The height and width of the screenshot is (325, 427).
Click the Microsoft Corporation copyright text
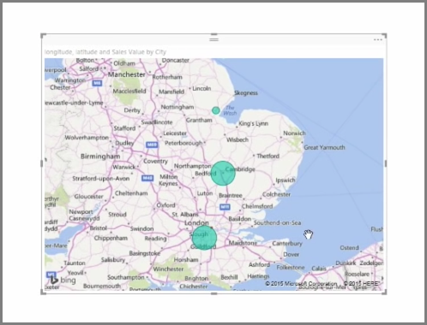[301, 284]
